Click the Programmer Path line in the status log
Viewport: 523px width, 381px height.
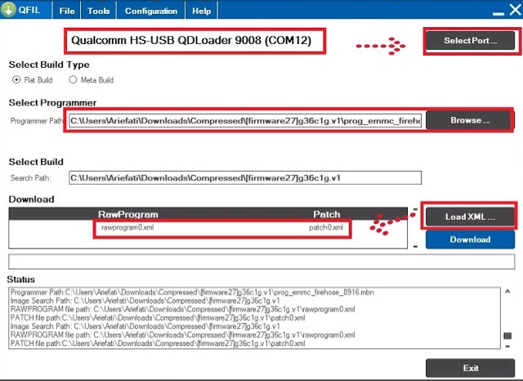[192, 292]
